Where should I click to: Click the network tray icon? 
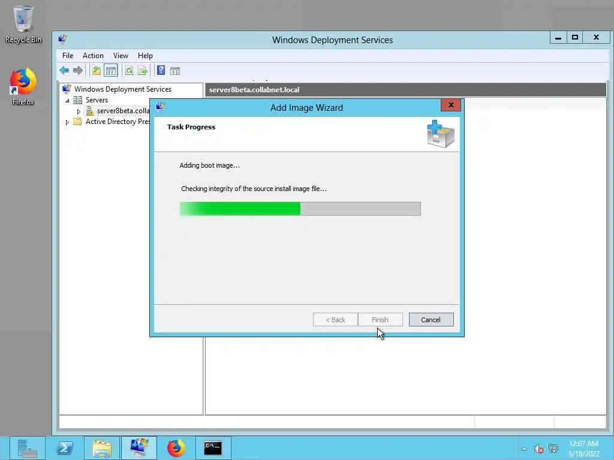[553, 448]
